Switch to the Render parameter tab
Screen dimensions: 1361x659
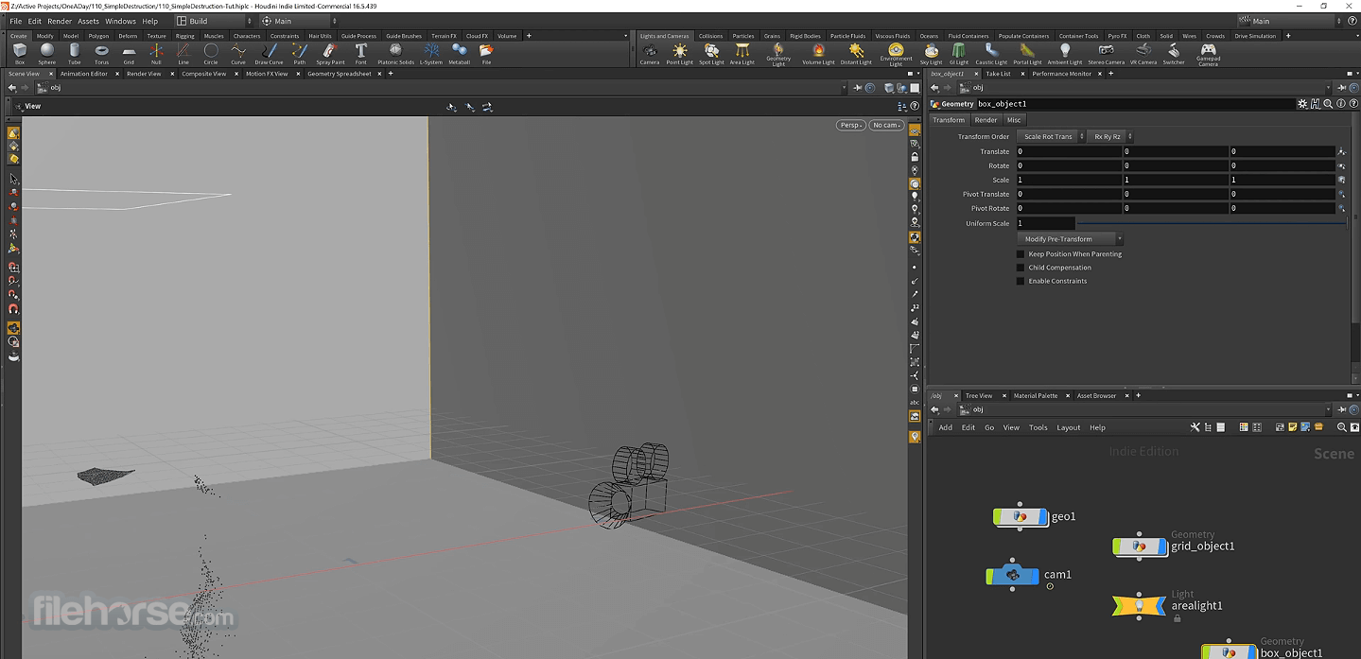[x=986, y=120]
